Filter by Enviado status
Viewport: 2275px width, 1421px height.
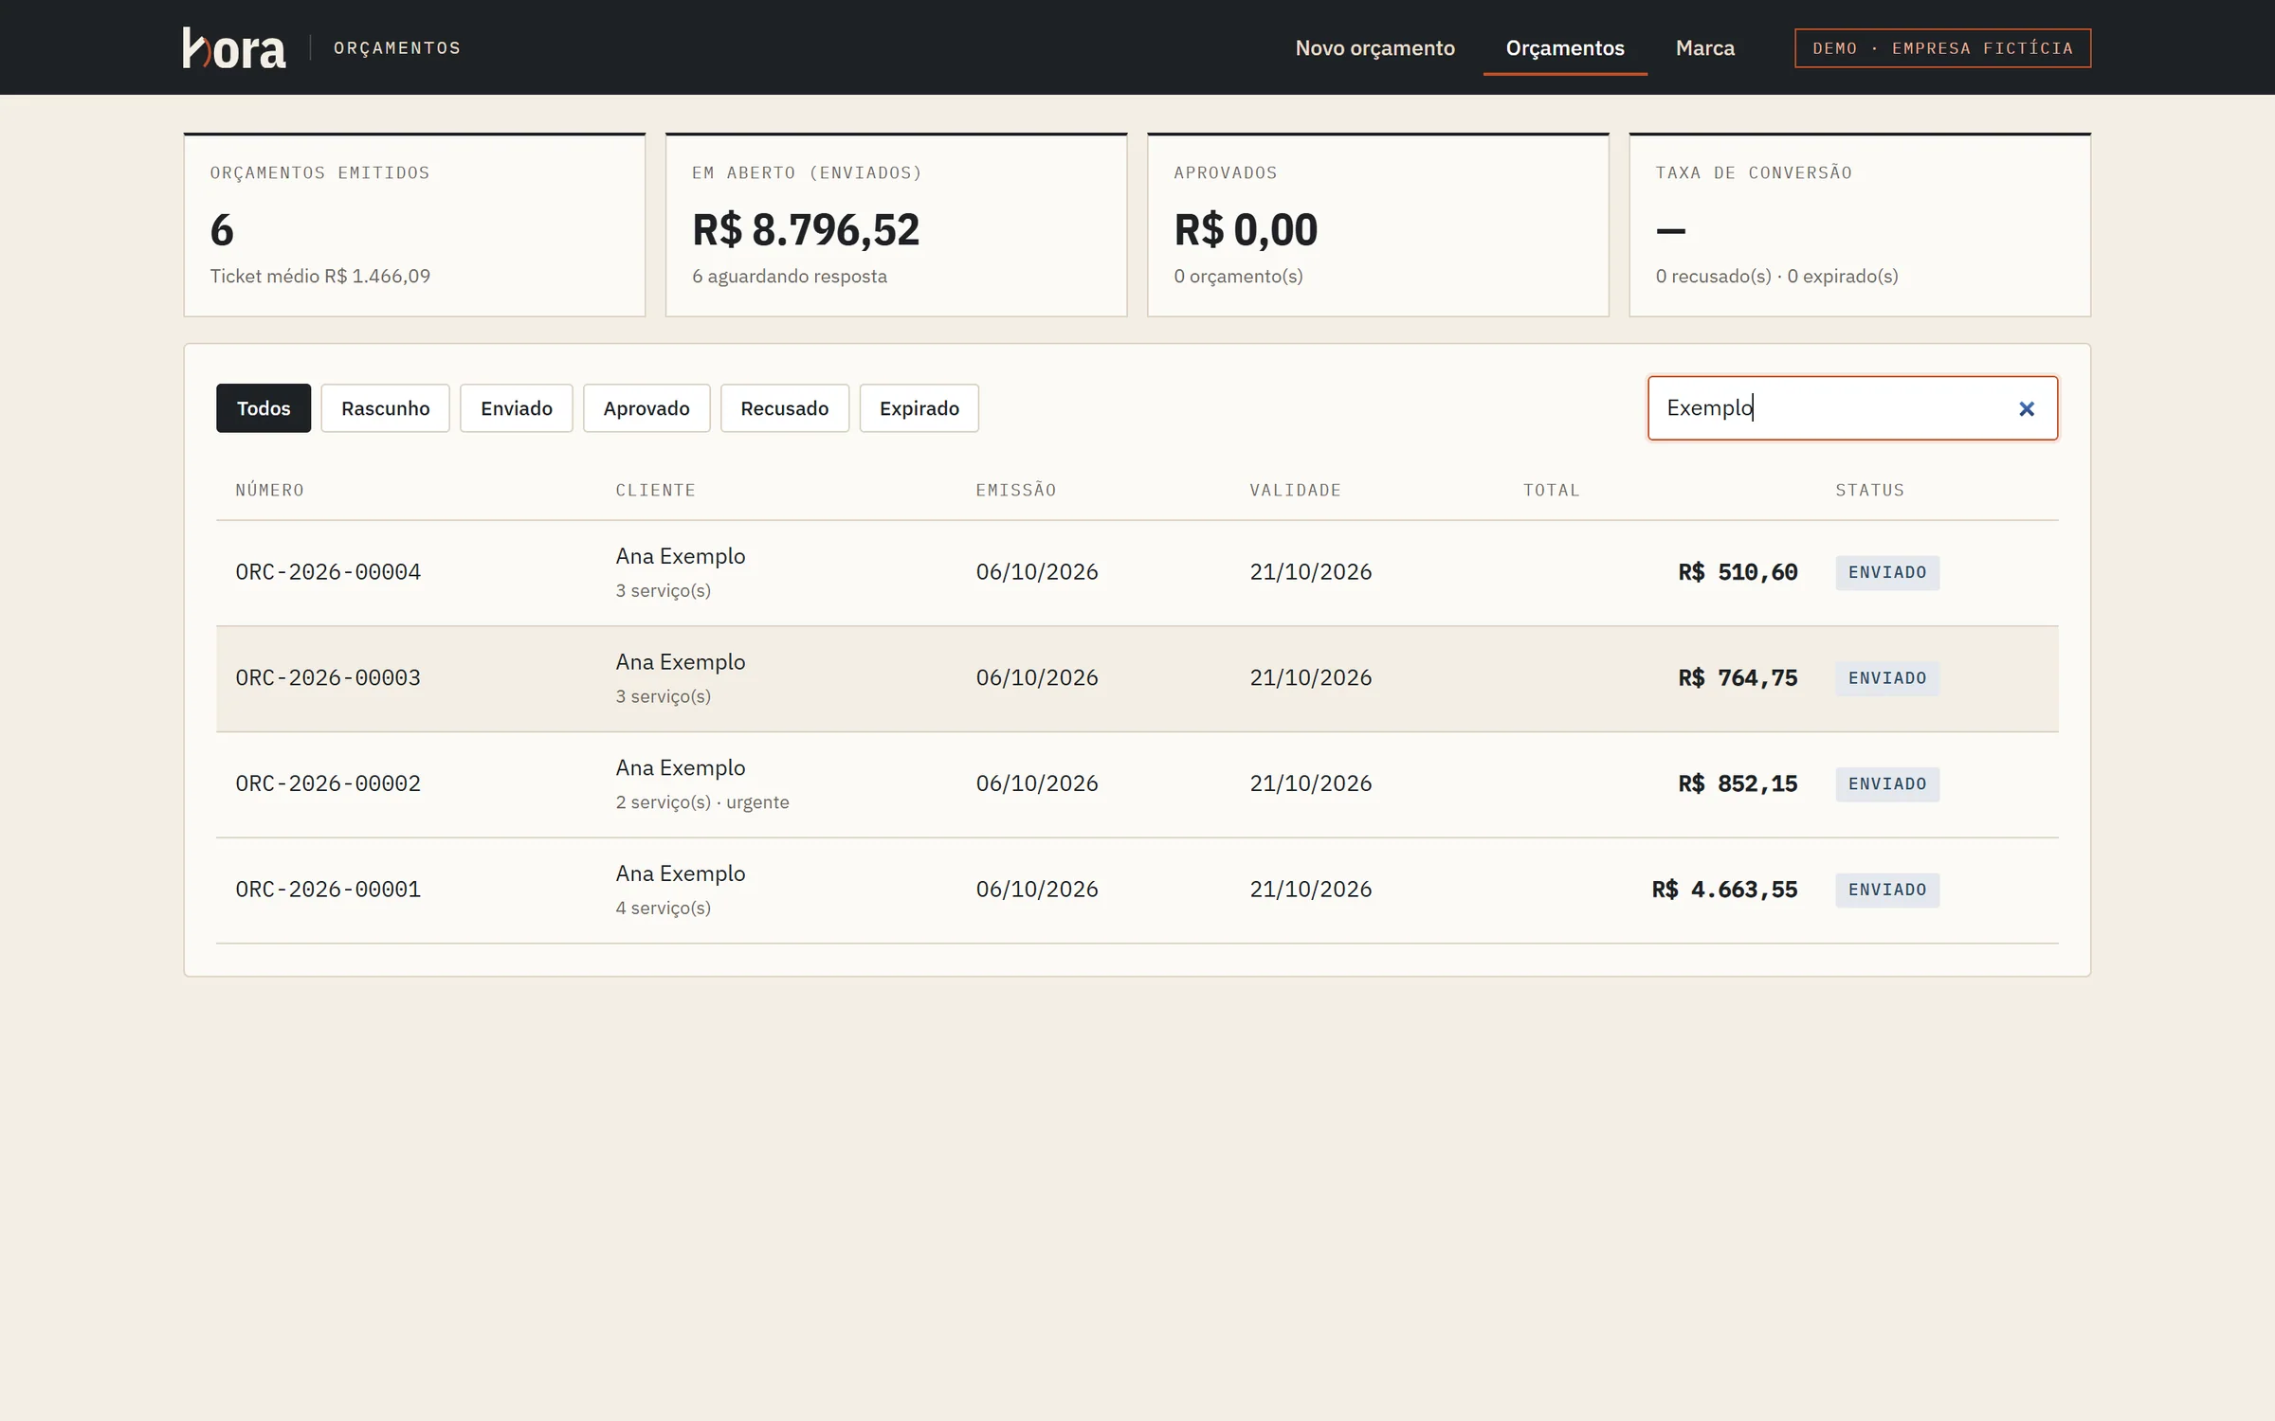point(517,408)
